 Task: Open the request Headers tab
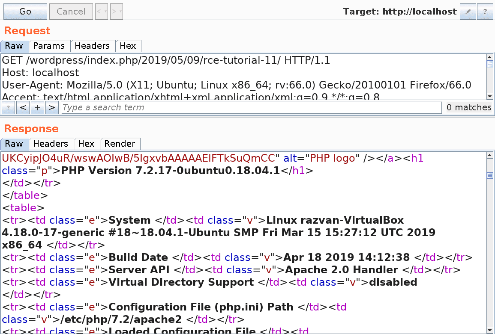click(x=93, y=46)
